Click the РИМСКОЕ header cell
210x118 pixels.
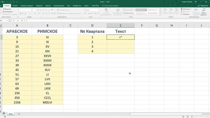click(x=47, y=31)
